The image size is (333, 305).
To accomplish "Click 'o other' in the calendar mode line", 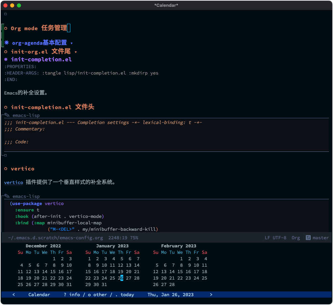I will [97, 294].
